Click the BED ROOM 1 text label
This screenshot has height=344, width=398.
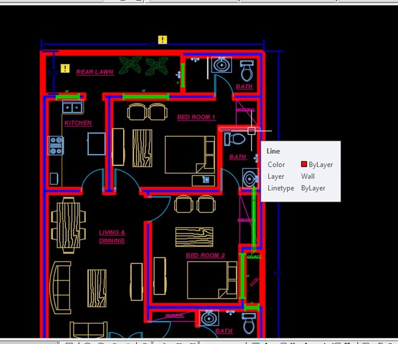point(196,117)
